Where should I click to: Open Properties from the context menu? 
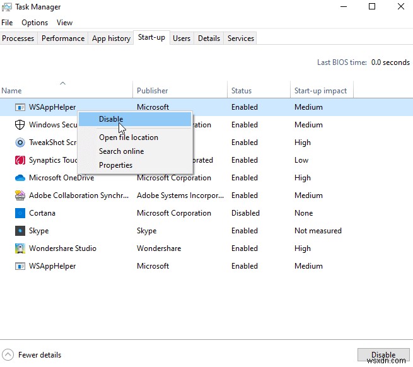(x=115, y=165)
